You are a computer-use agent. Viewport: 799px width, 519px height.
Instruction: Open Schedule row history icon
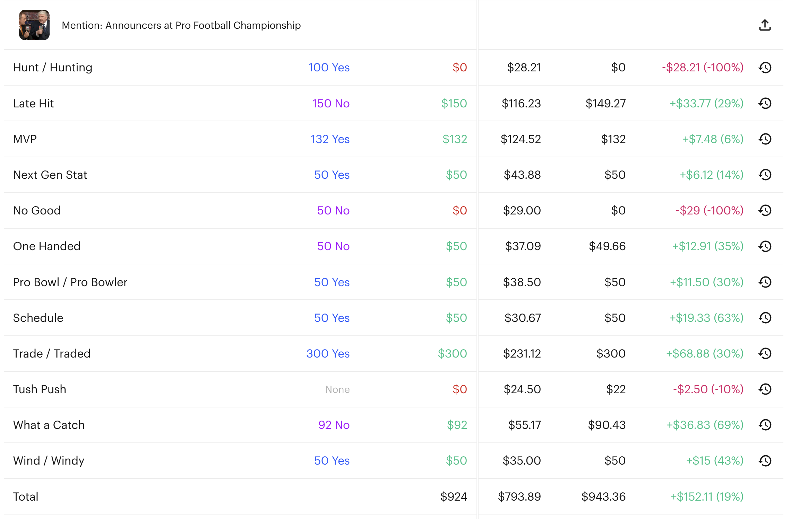pyautogui.click(x=765, y=318)
